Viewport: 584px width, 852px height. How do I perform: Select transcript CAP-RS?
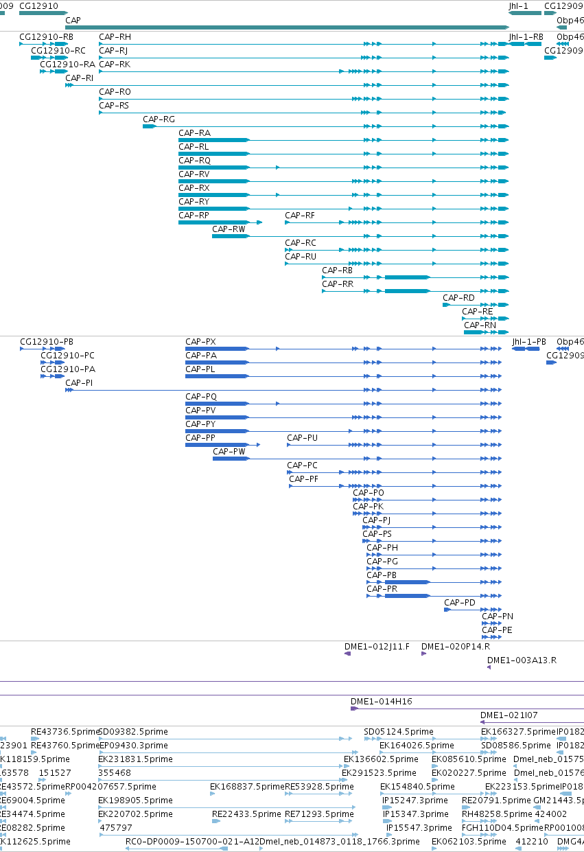click(303, 113)
